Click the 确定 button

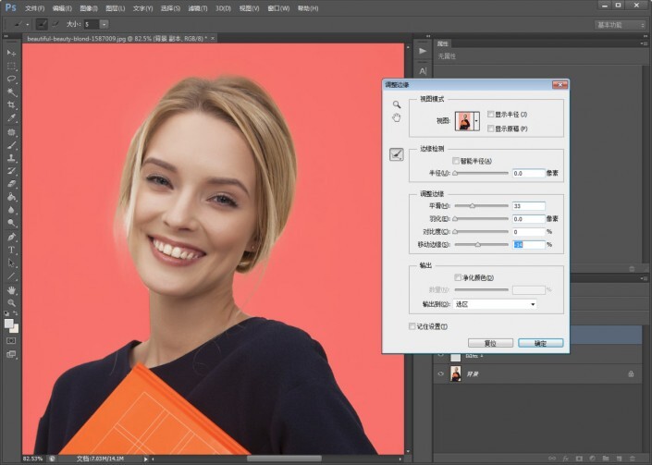pos(540,343)
